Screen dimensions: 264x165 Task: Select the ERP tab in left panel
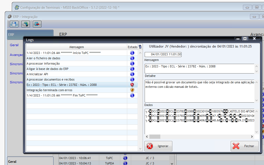tap(30, 35)
